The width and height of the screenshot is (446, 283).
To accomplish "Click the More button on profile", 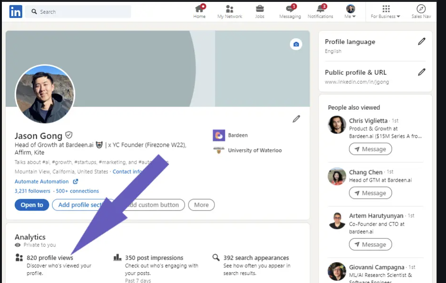I will pyautogui.click(x=201, y=205).
